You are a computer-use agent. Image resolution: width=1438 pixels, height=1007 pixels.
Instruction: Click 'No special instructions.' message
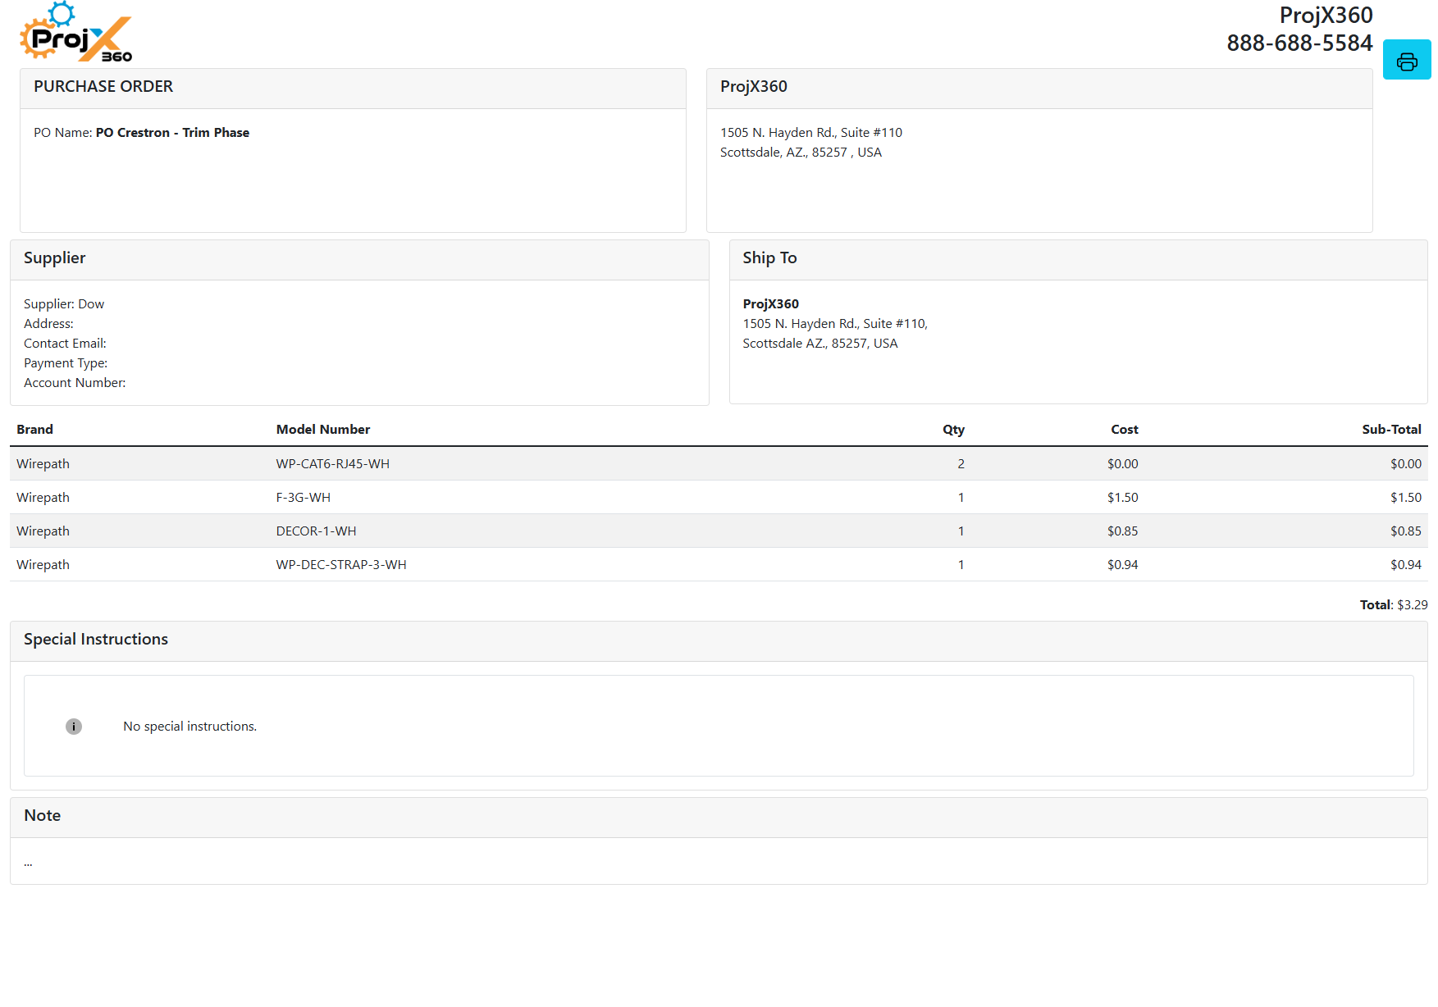click(x=189, y=727)
